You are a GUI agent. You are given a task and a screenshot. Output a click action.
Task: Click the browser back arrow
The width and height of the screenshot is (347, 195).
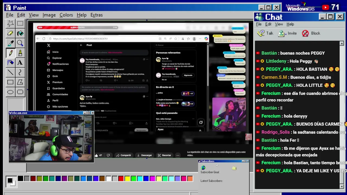coord(38,39)
